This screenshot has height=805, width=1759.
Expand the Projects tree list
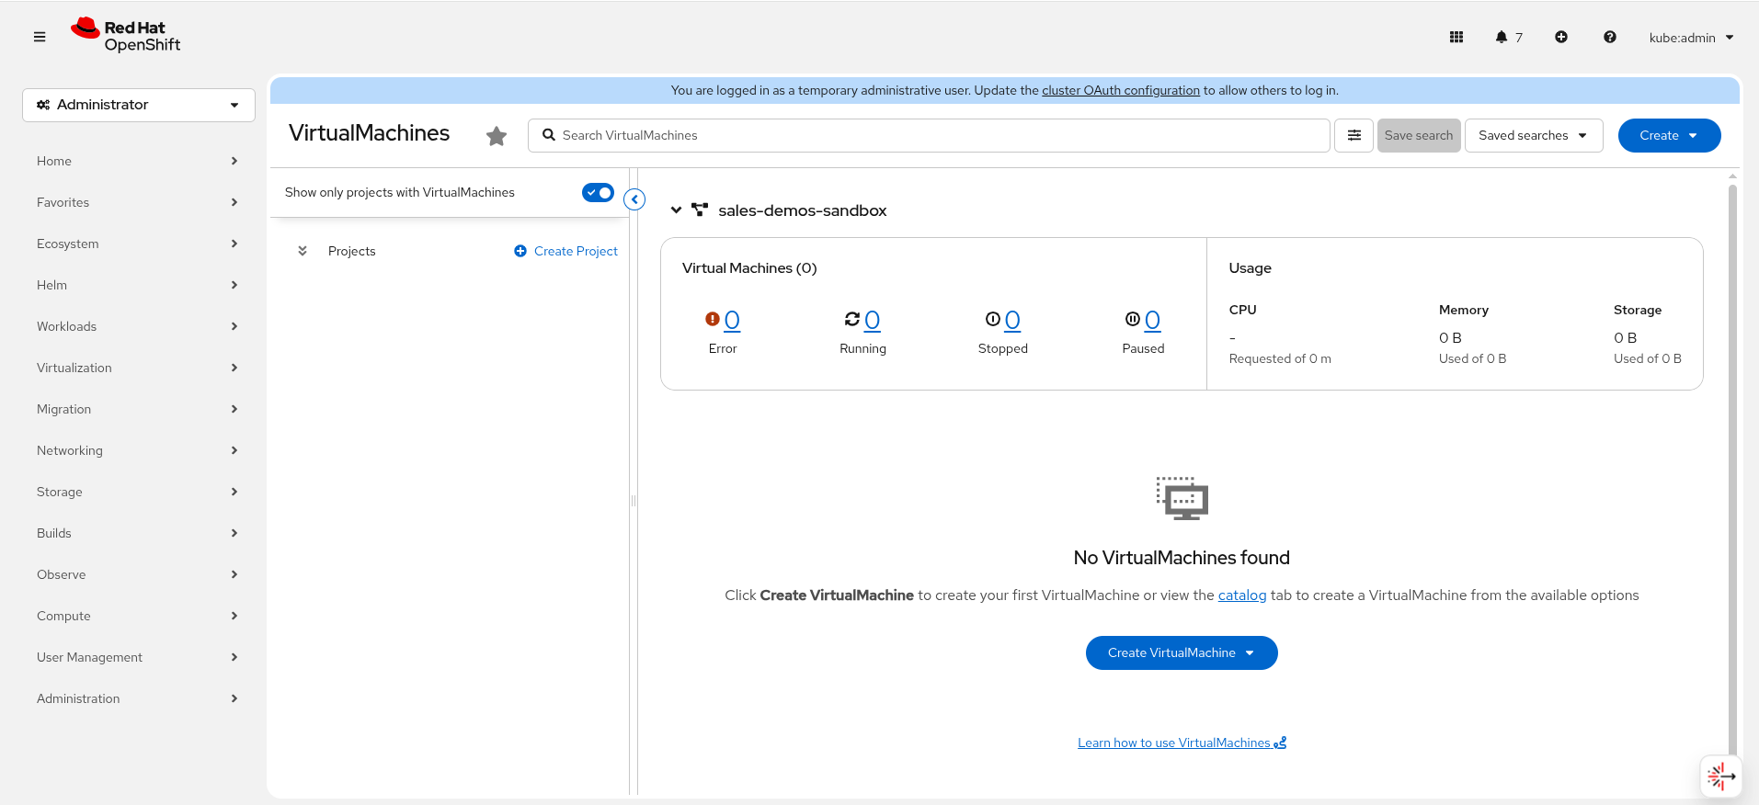tap(303, 251)
